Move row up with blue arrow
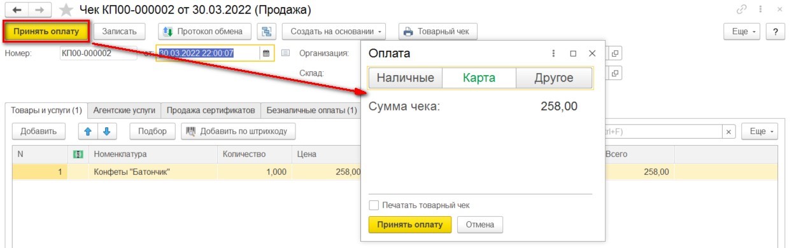The width and height of the screenshot is (794, 248). [88, 131]
